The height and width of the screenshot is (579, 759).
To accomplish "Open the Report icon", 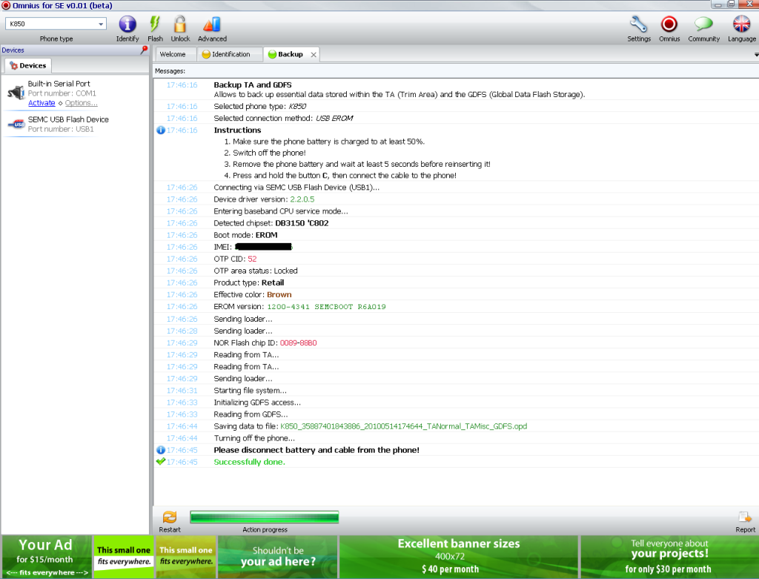I will click(745, 517).
